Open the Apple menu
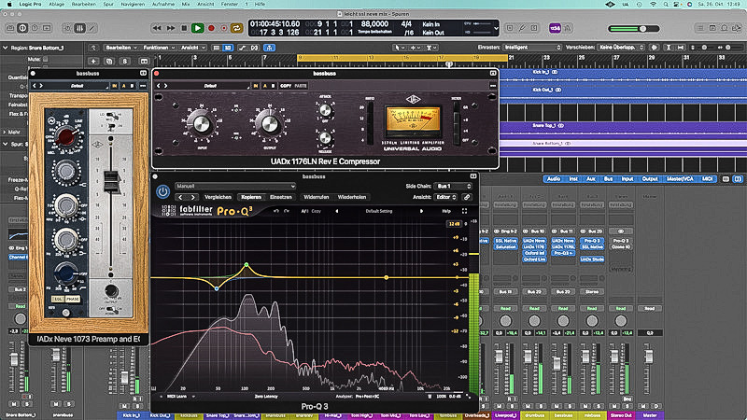Screen dimensions: 747x420 9,4
